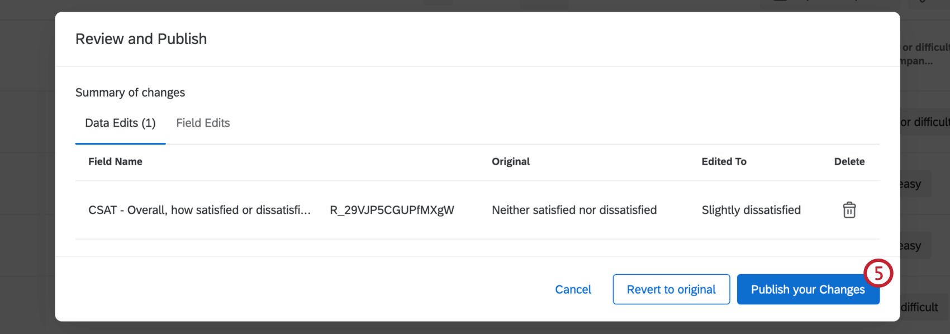Image resolution: width=950 pixels, height=334 pixels.
Task: Click the Summary of changes heading
Action: (x=130, y=92)
